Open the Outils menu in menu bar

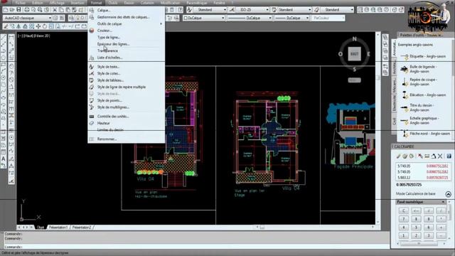113,3
